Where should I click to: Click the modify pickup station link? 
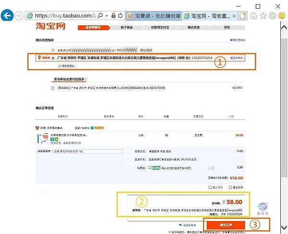coord(237,88)
